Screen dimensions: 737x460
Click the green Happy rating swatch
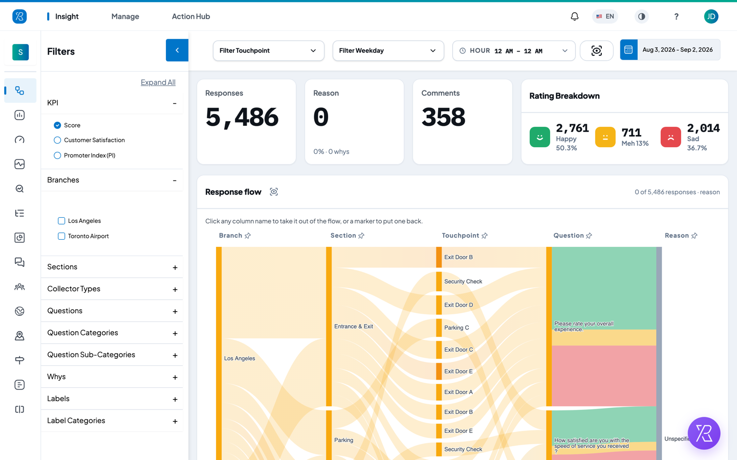tap(539, 137)
